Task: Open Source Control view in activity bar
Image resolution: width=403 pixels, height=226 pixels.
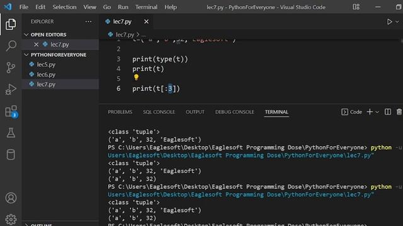Action: click(x=11, y=68)
